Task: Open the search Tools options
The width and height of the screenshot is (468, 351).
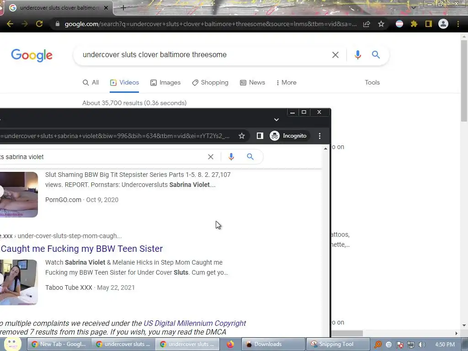Action: (x=372, y=83)
